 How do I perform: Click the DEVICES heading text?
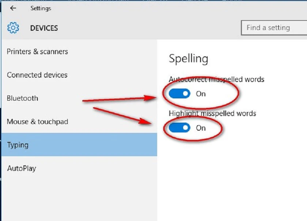[44, 28]
